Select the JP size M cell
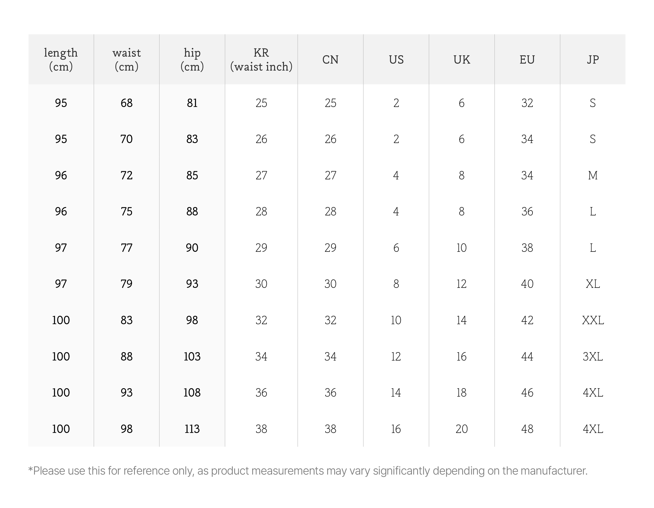The width and height of the screenshot is (654, 508). pos(593,175)
